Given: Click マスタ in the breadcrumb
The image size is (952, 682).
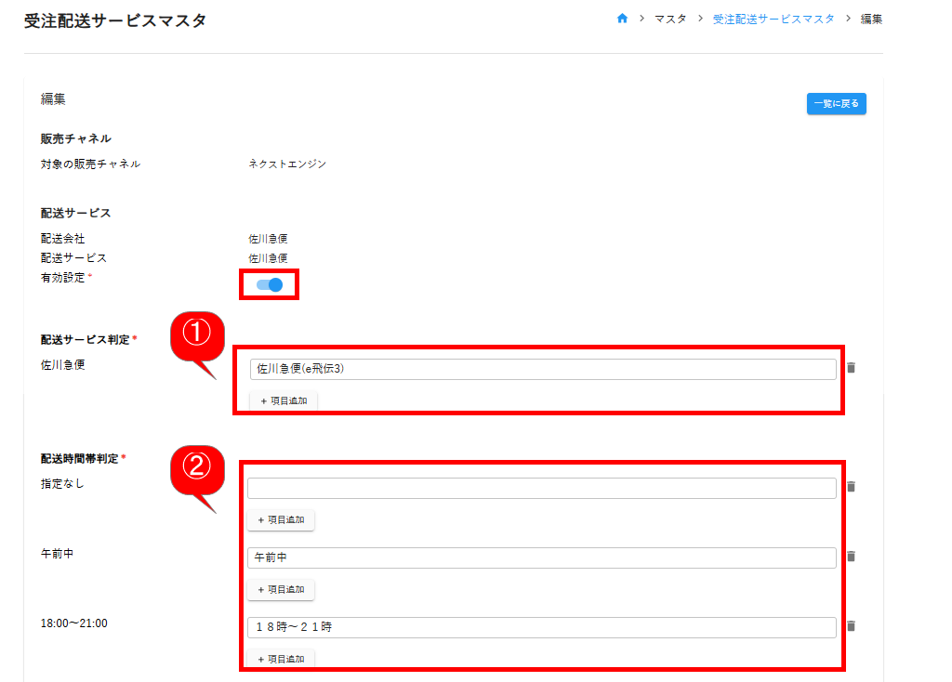Looking at the screenshot, I should tap(670, 19).
